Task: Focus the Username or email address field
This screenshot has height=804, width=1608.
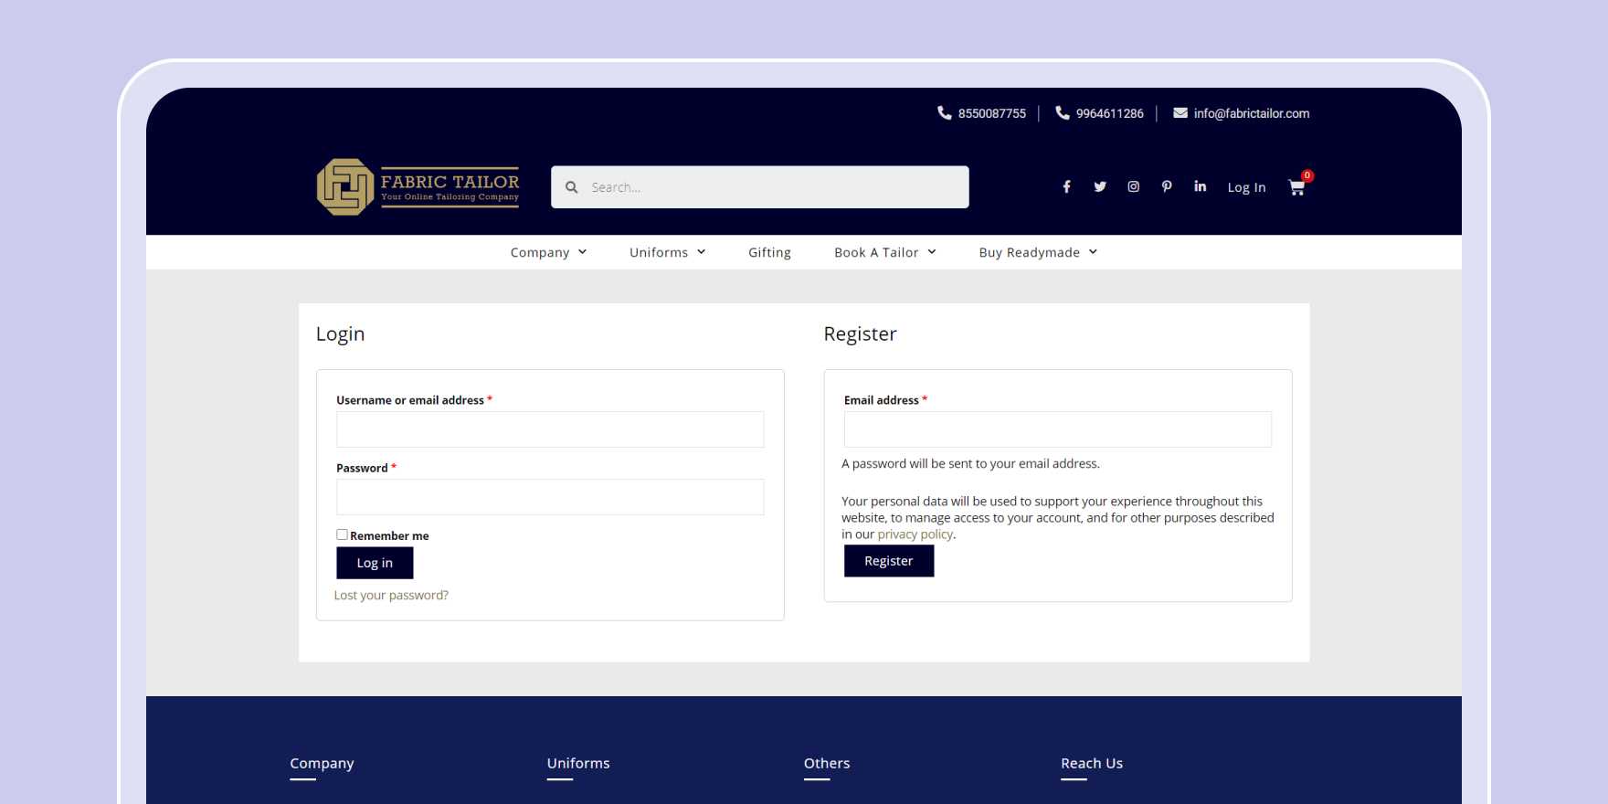Action: (x=550, y=429)
